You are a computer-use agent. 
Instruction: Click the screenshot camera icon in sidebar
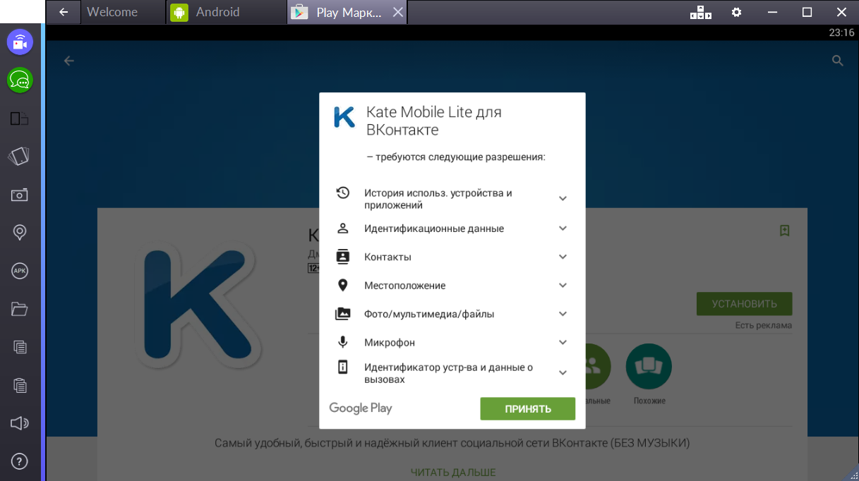(x=20, y=195)
